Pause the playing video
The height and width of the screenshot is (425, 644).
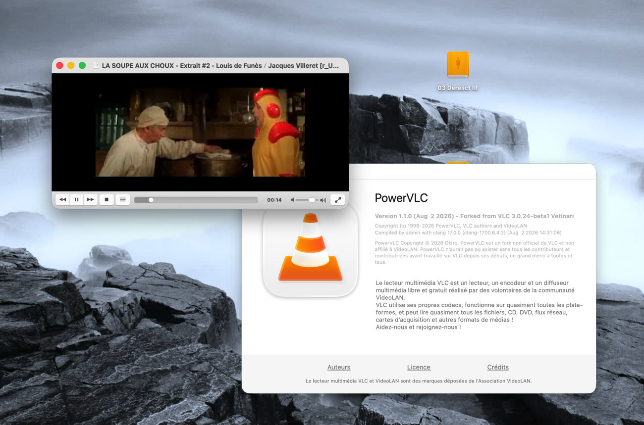coord(76,200)
